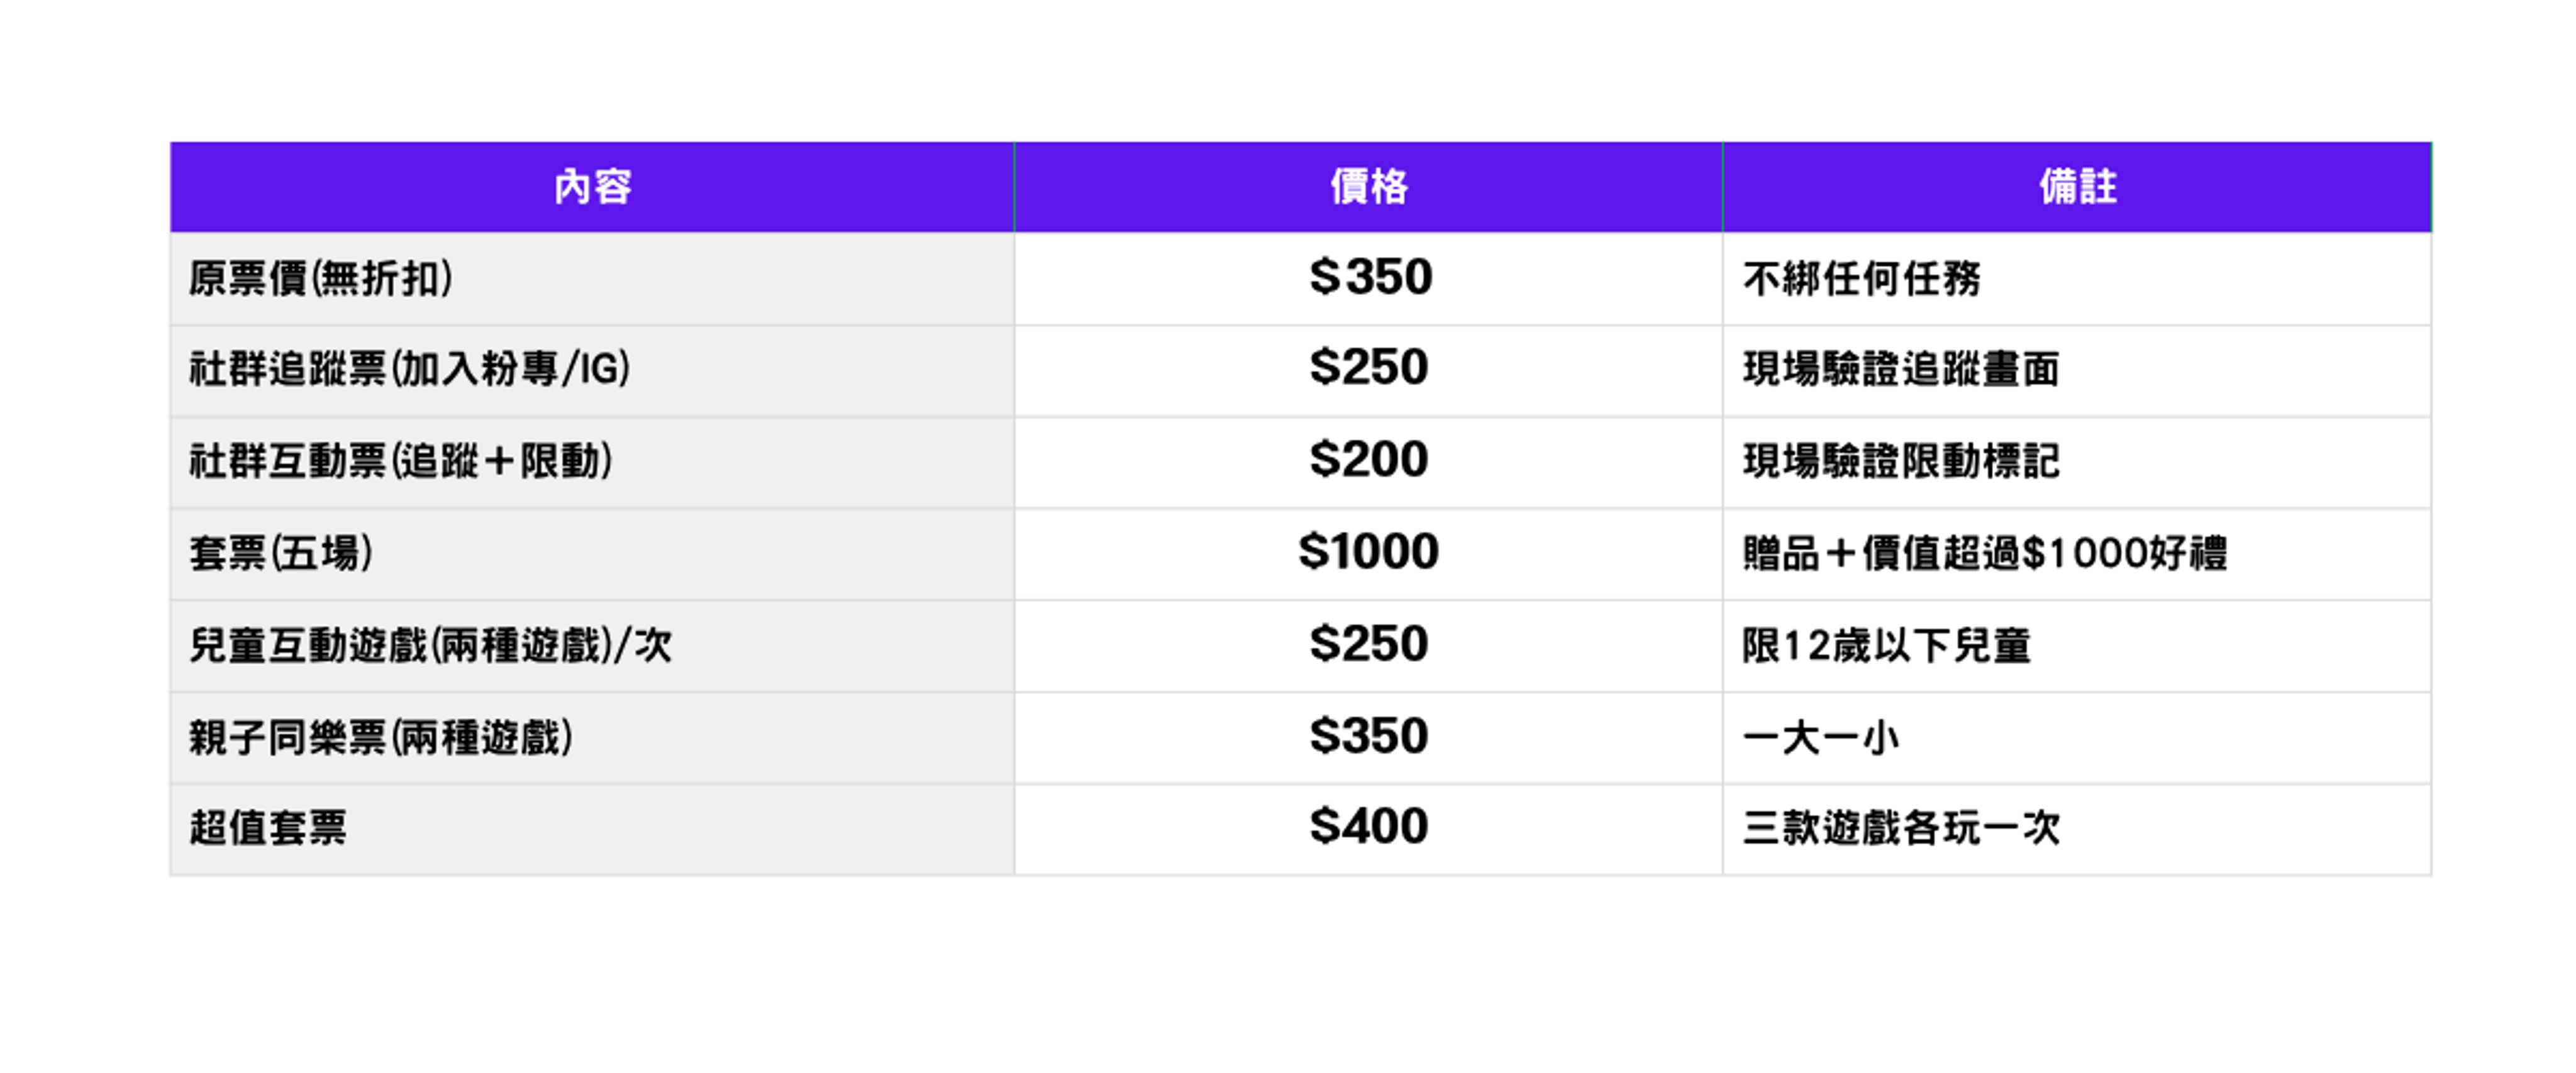Click the 價格 column header
2576x1073 pixels.
(1368, 187)
